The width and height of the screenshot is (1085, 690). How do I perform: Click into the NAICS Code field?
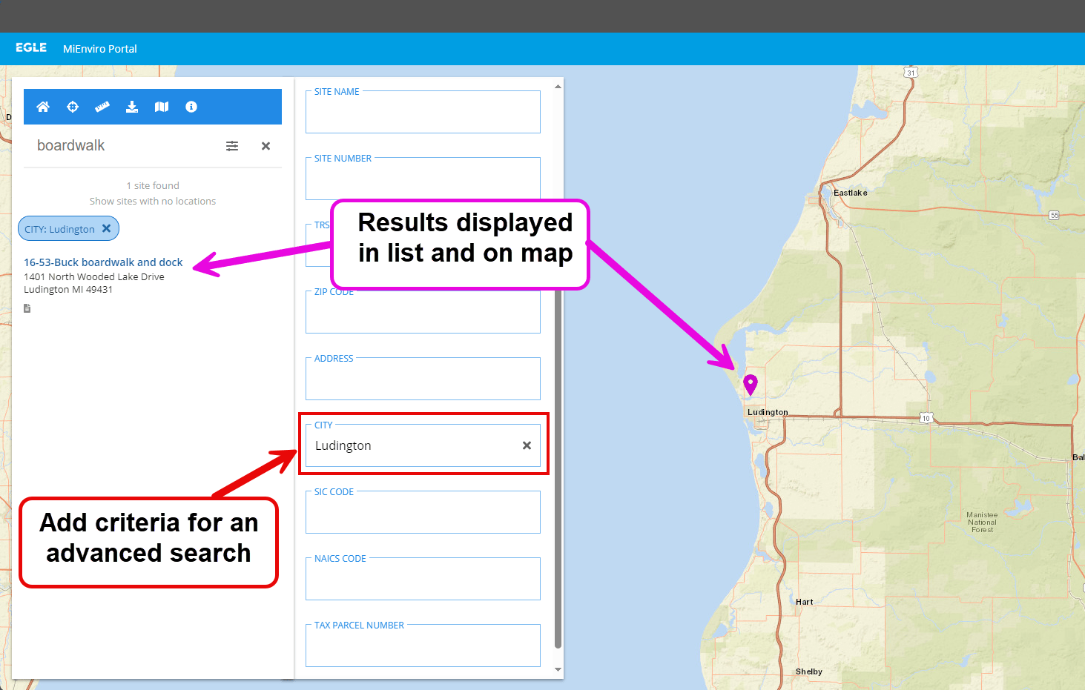point(423,579)
